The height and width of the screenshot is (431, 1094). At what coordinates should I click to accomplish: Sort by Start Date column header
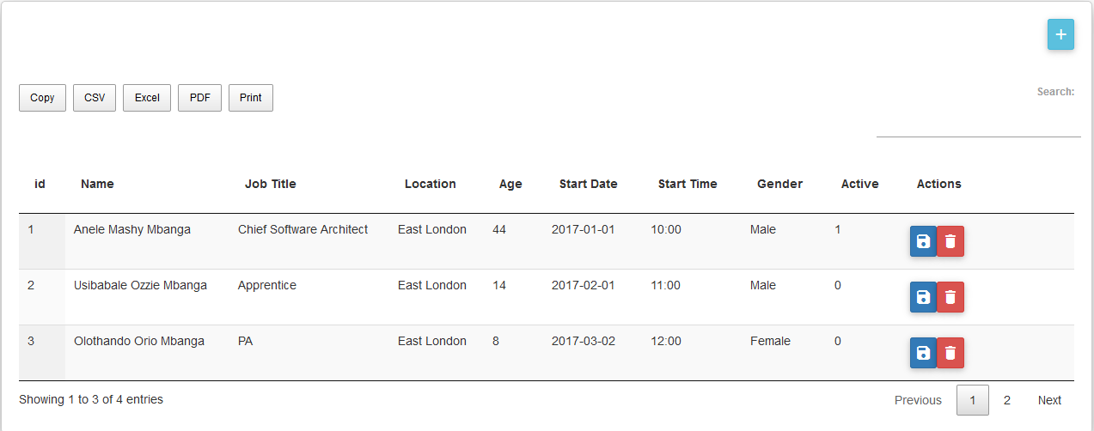pyautogui.click(x=588, y=184)
